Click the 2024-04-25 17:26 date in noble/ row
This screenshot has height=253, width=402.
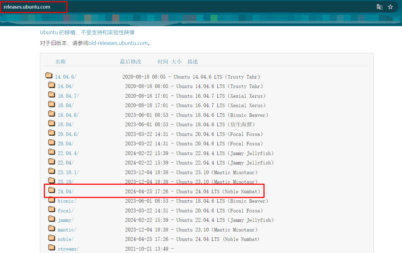coord(147,239)
